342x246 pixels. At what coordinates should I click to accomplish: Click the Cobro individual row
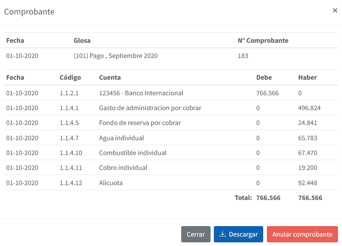point(171,168)
